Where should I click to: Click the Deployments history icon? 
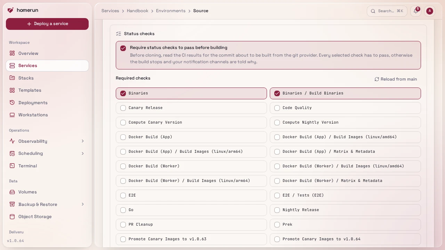(x=12, y=102)
